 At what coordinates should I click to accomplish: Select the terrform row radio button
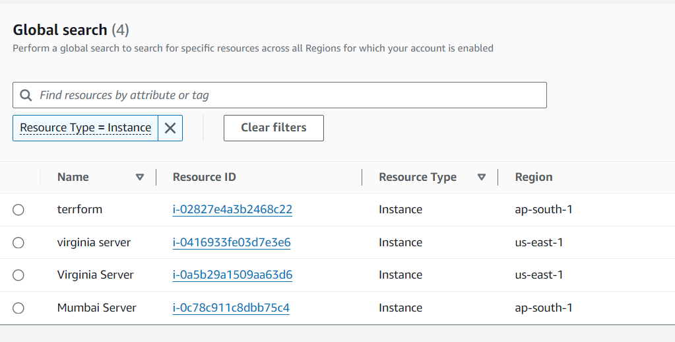coord(18,210)
